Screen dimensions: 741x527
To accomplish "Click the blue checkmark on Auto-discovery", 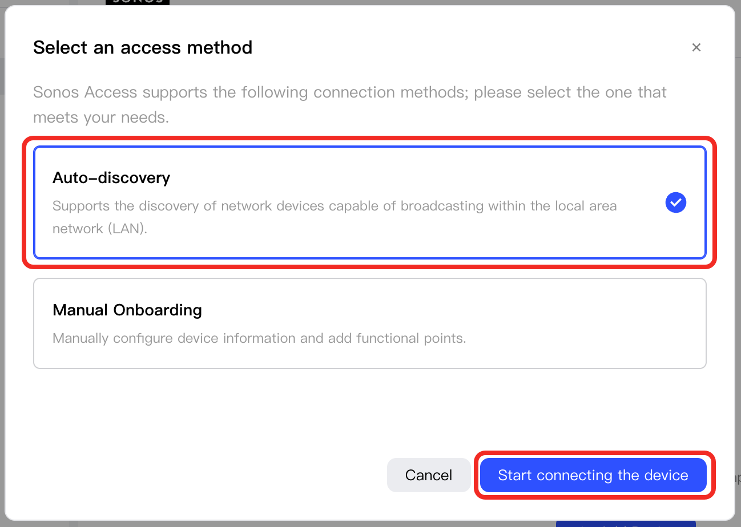I will click(676, 202).
